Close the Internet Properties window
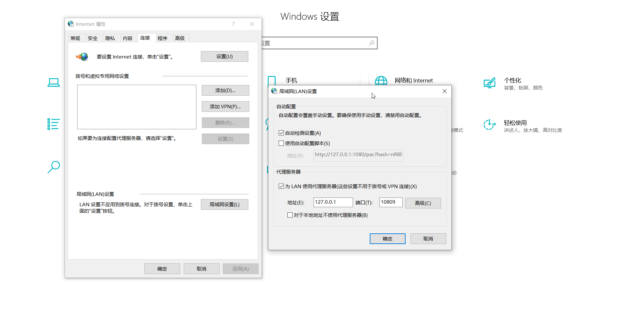 click(252, 24)
